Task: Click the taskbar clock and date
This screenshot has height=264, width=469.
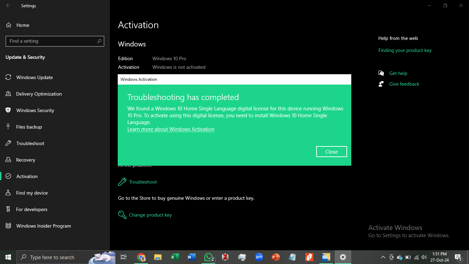Action: click(439, 257)
